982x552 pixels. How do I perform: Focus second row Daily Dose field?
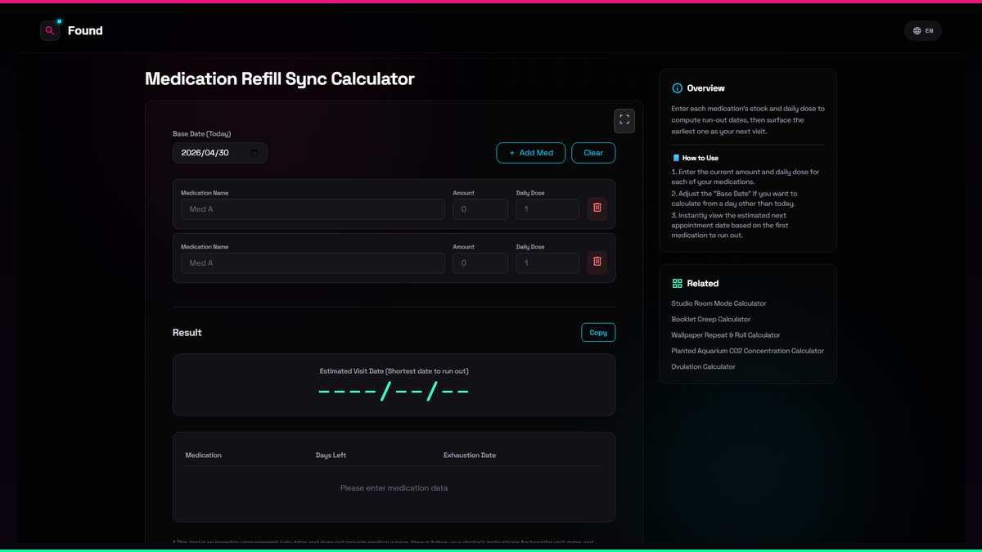547,263
